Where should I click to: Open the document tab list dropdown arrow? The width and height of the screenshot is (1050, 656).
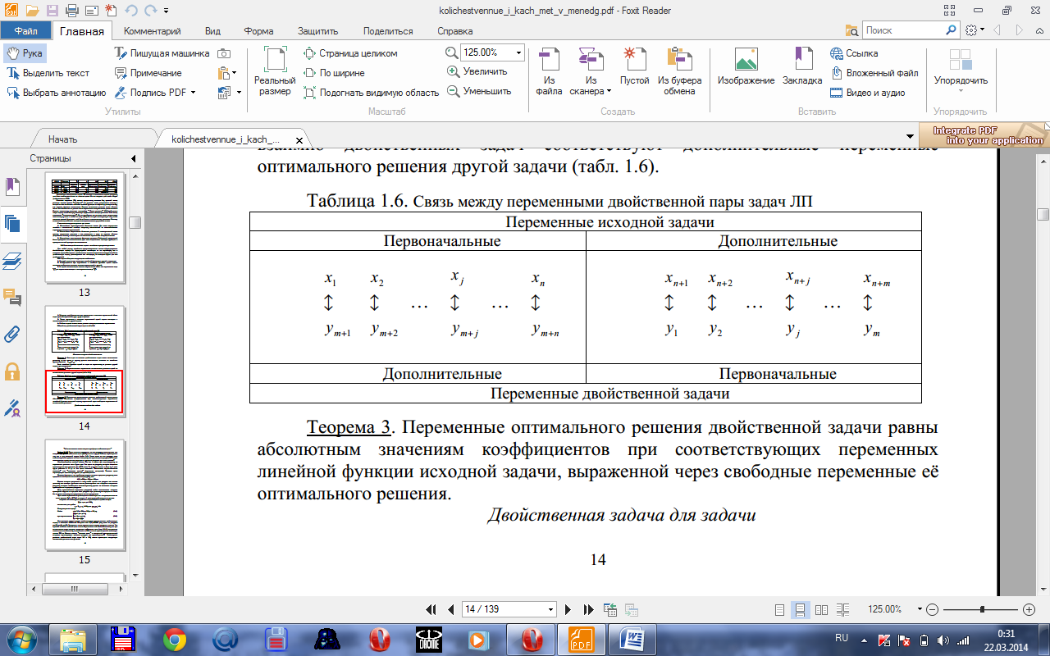coord(909,136)
